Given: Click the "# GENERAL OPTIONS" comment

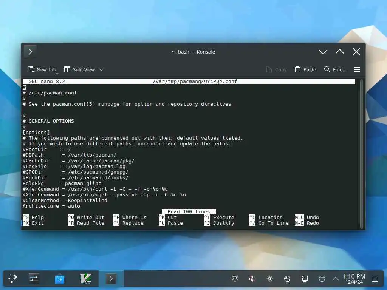Looking at the screenshot, I should pyautogui.click(x=48, y=121).
